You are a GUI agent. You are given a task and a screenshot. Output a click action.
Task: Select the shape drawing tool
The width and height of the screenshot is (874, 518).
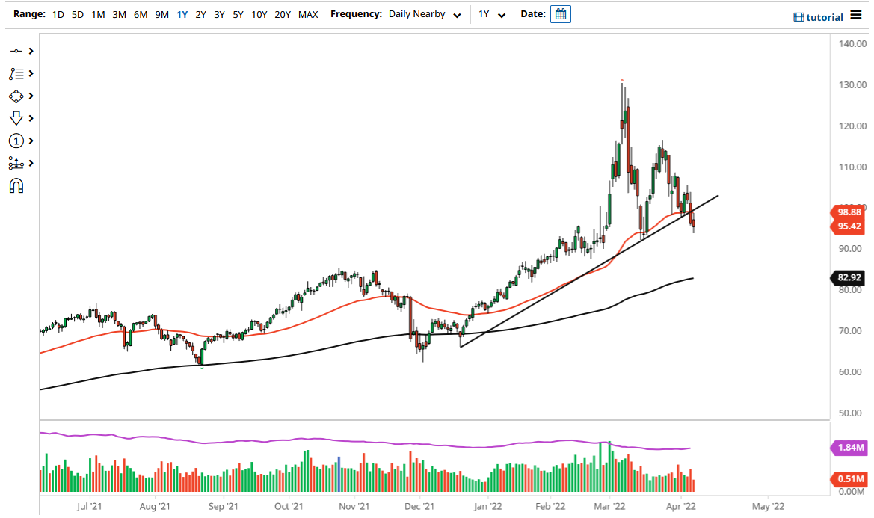(15, 96)
